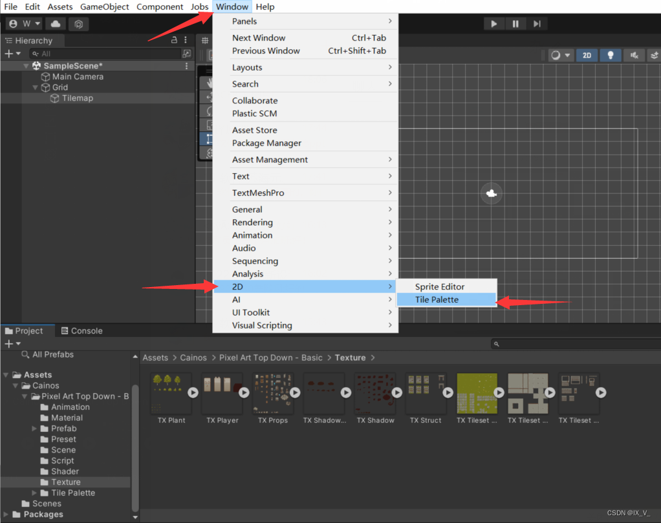Screen dimensions: 661x523
Task: Expand TX Struct sprite sub-assets
Action: click(x=448, y=393)
